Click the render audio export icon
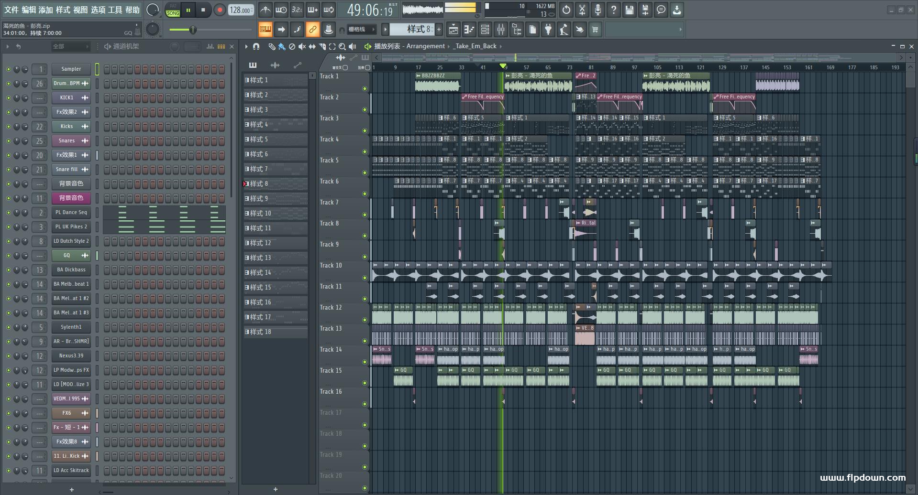Viewport: 918px width, 495px height. pos(645,10)
